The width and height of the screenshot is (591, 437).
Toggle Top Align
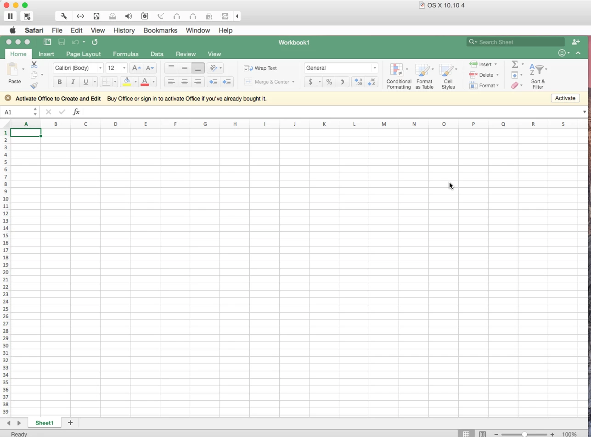click(x=171, y=68)
